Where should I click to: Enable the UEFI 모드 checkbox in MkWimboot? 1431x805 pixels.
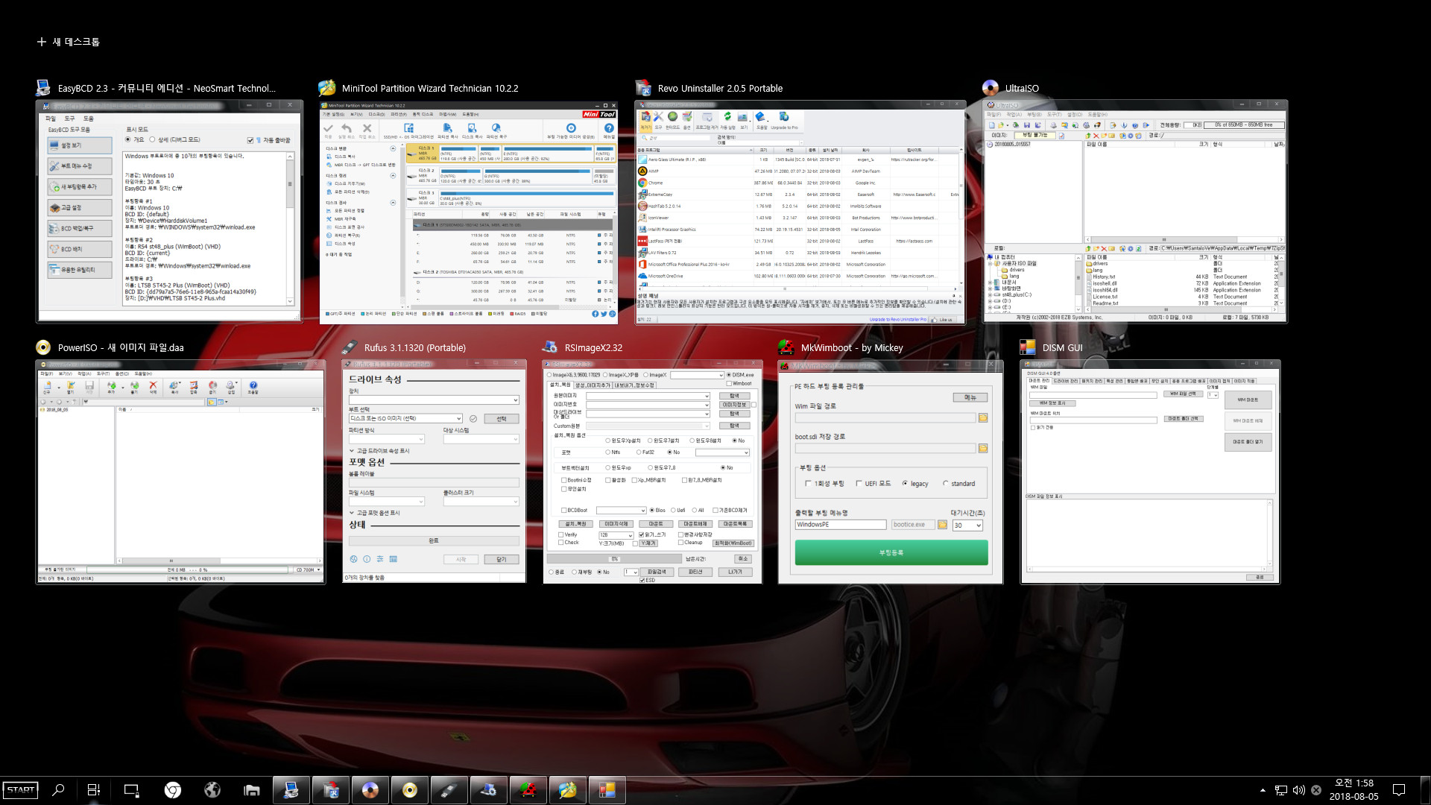point(859,484)
